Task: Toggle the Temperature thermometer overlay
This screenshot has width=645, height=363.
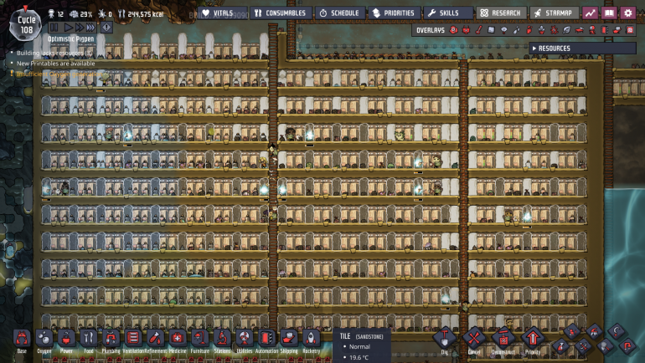Action: tap(479, 30)
